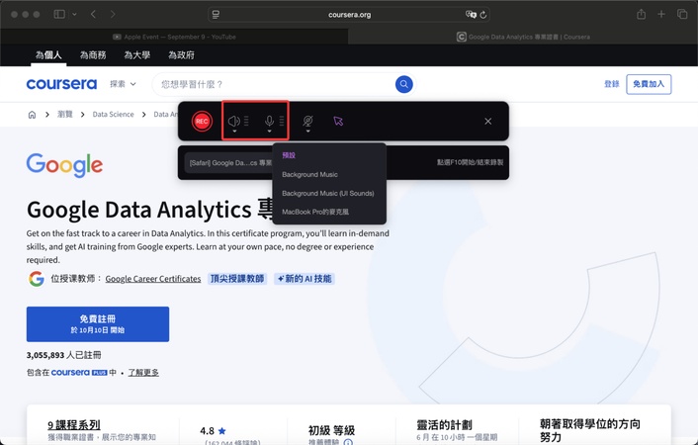This screenshot has width=698, height=445.
Task: Select the purple cursor effect icon
Action: point(338,122)
